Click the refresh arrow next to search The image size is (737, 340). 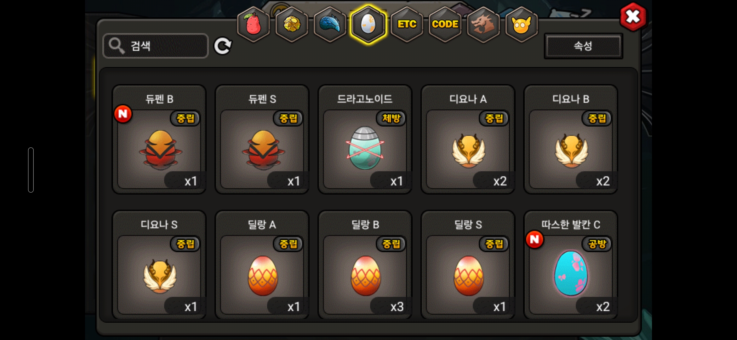(223, 46)
